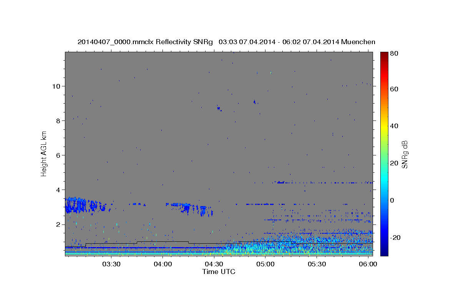Pick the dark blue bottom of colorbar
Viewport: 461px width, 307px height.
(x=384, y=251)
